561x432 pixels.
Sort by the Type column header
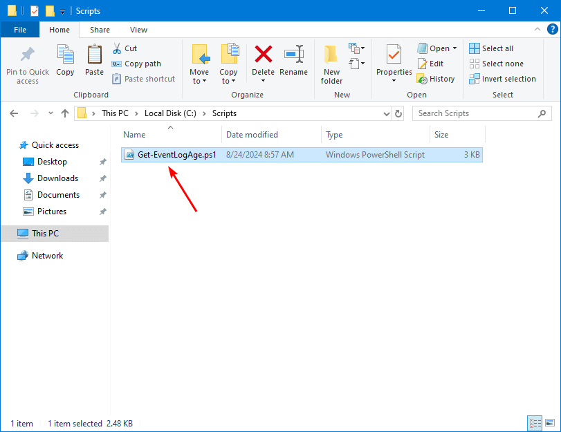(x=376, y=135)
